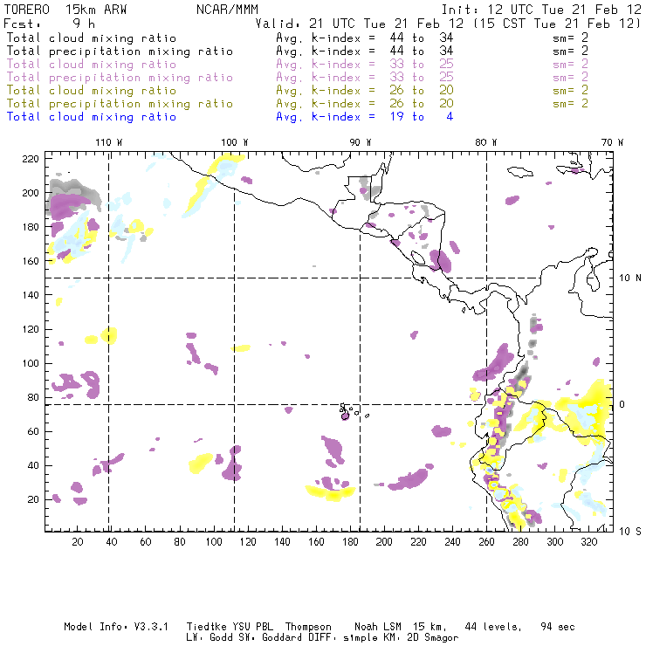
Task: Click the "60" tick label on the bottom axis
Action: click(x=146, y=542)
